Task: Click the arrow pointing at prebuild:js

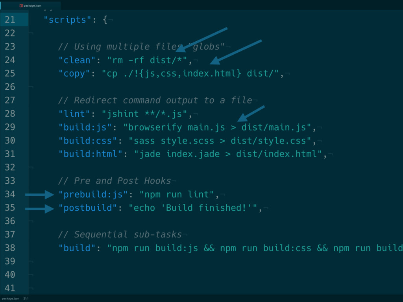Action: pyautogui.click(x=40, y=195)
